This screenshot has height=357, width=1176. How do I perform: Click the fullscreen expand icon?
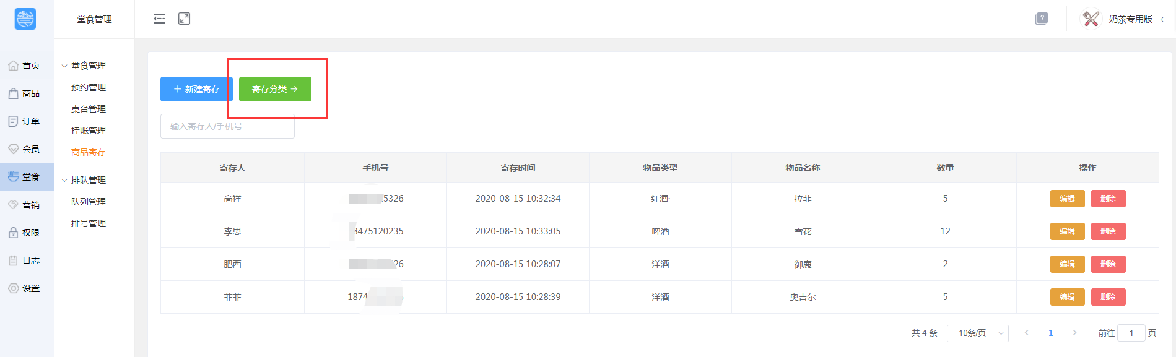click(x=184, y=19)
